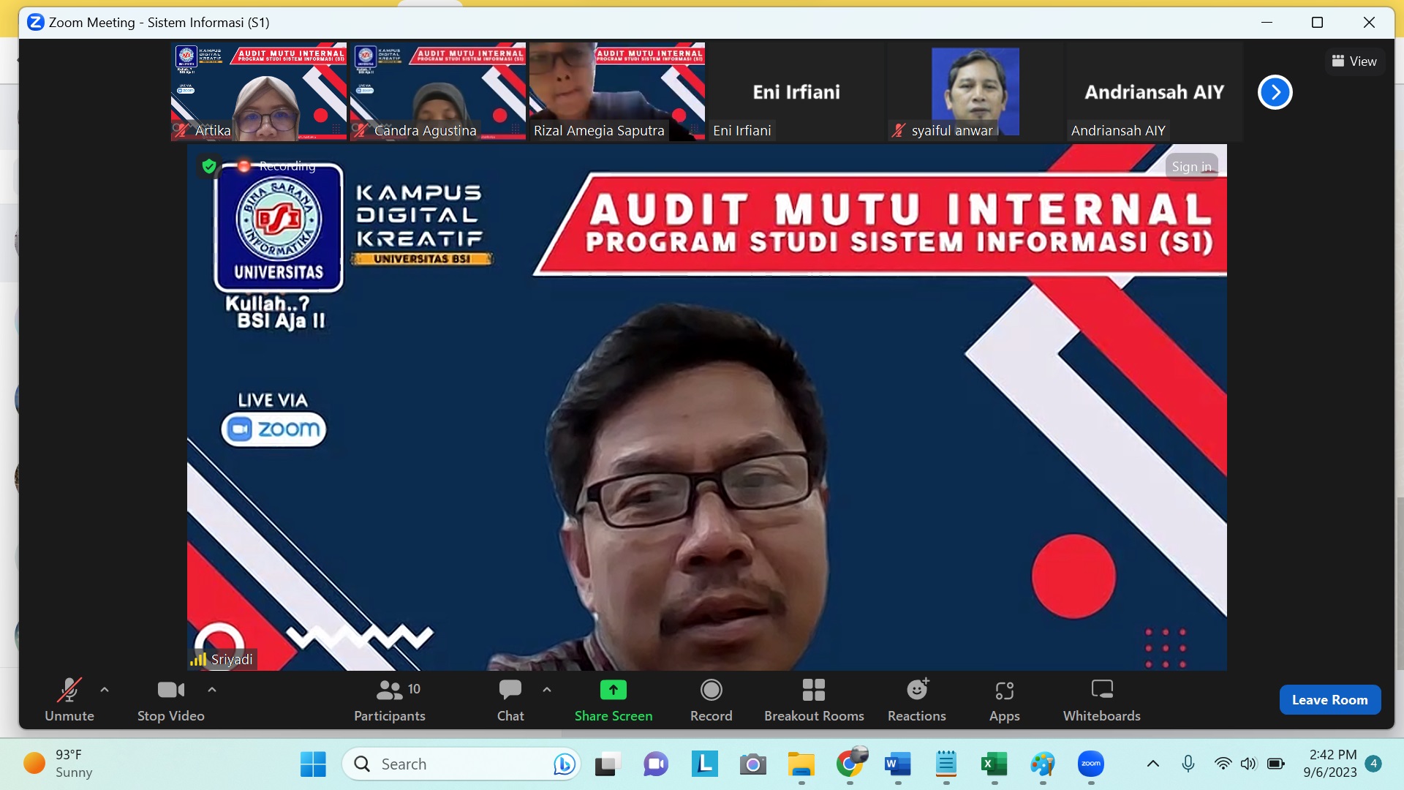Show hidden system tray icons
This screenshot has height=790, width=1404.
(x=1153, y=764)
